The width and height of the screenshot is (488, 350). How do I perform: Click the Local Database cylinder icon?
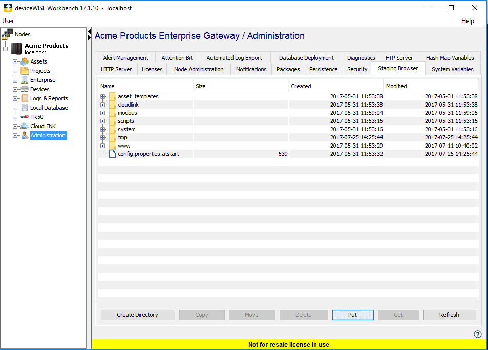pos(25,108)
